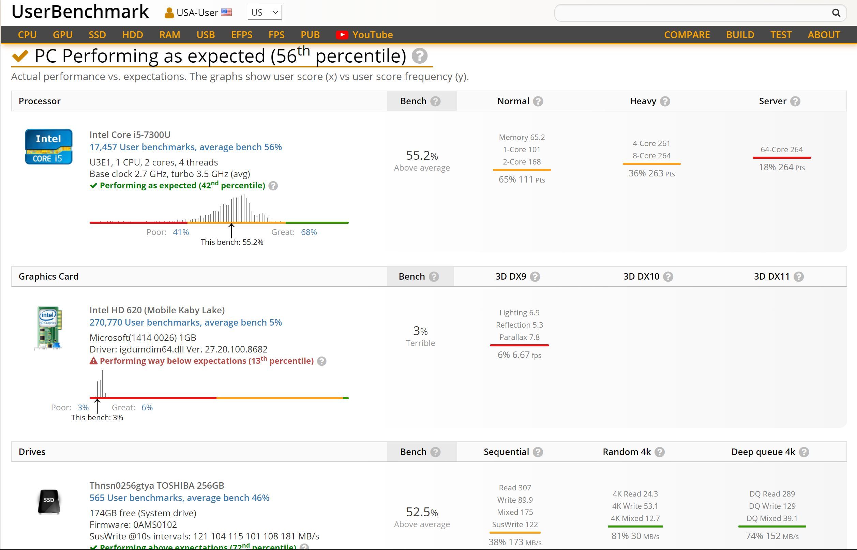Click the Intel HD Graphics card image
This screenshot has height=550, width=857.
[x=49, y=328]
